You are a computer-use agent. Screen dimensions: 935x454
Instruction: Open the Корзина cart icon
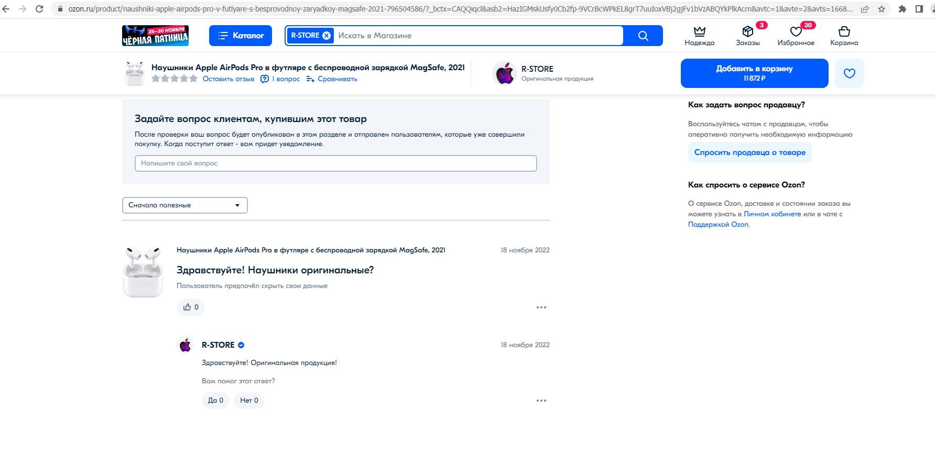(844, 36)
